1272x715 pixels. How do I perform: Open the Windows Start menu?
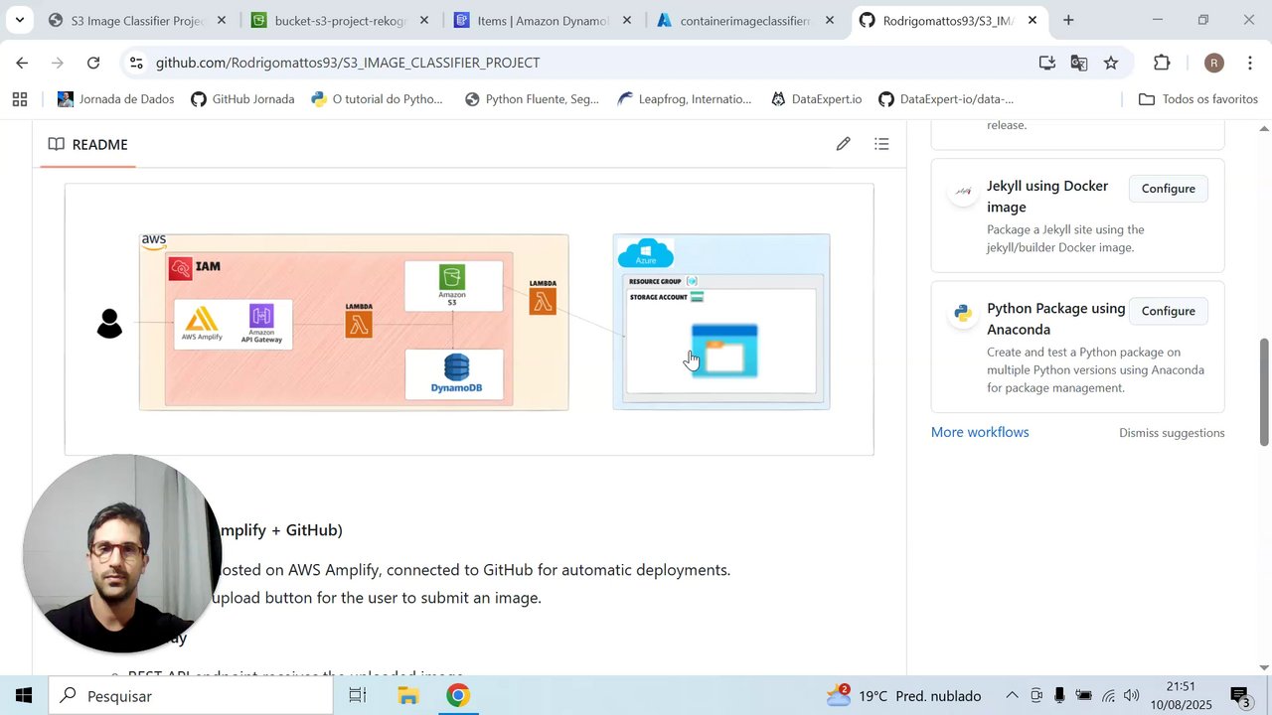[x=24, y=695]
